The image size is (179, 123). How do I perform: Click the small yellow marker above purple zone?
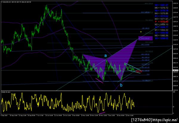141,32
